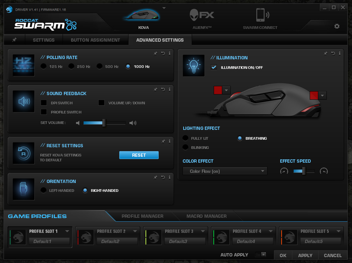Click the Apply button
352x263 pixels.
pos(305,255)
